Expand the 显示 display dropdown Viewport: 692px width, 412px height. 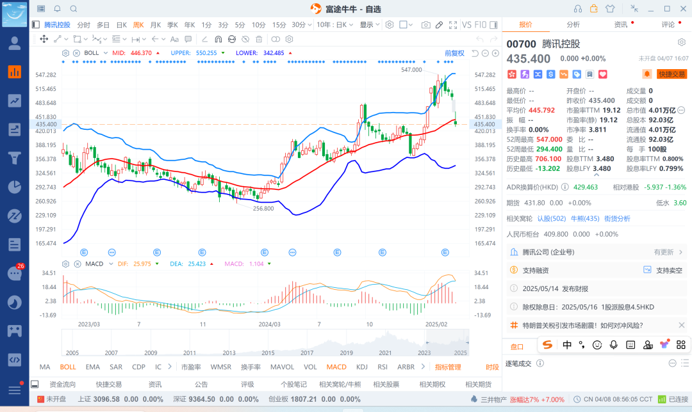pos(368,25)
